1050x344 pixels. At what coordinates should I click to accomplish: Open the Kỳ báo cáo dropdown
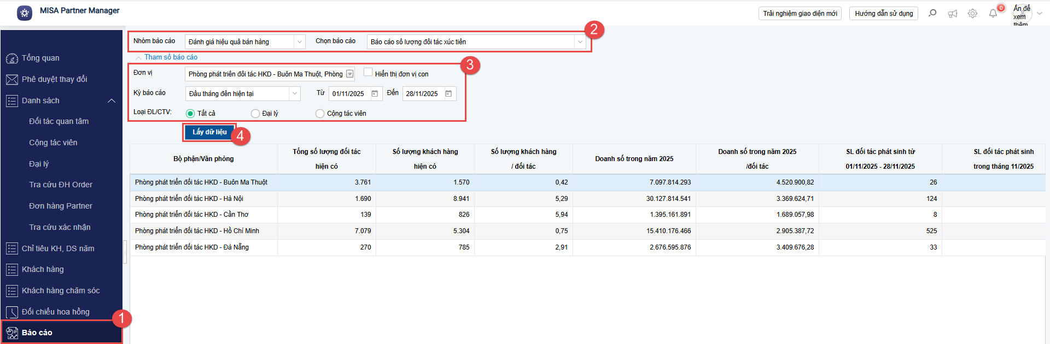coord(295,94)
